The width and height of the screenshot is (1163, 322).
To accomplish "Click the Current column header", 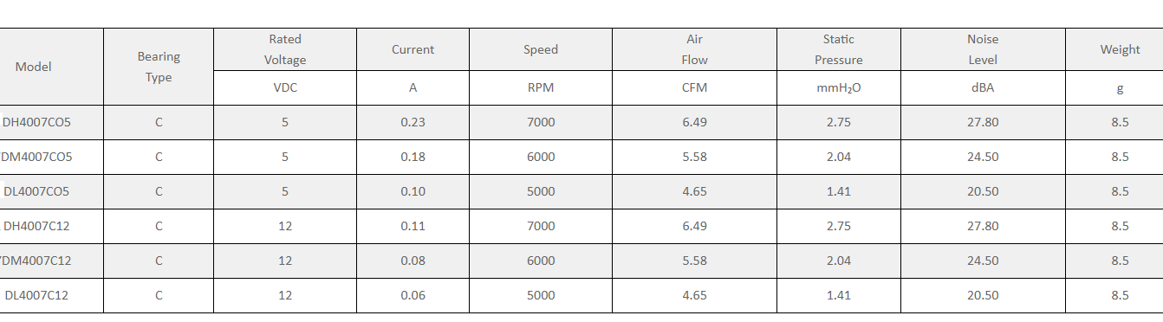I will coord(413,49).
